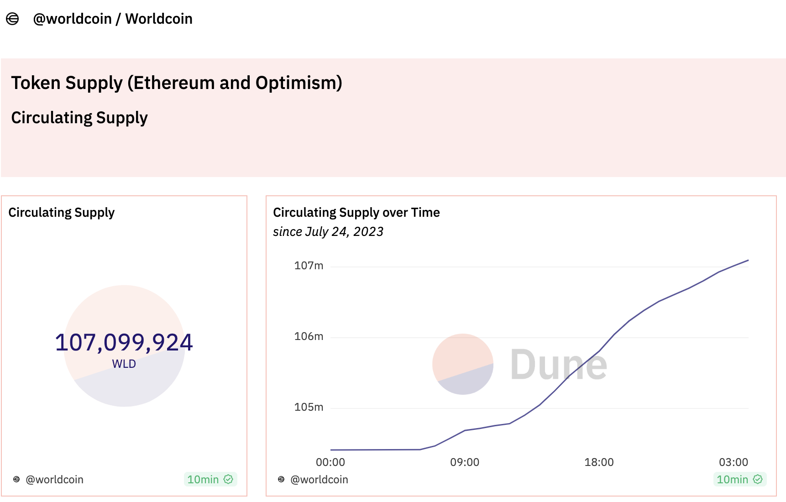Click the Token Supply (Ethereum and Optimism) heading
The image size is (786, 502).
click(x=177, y=83)
